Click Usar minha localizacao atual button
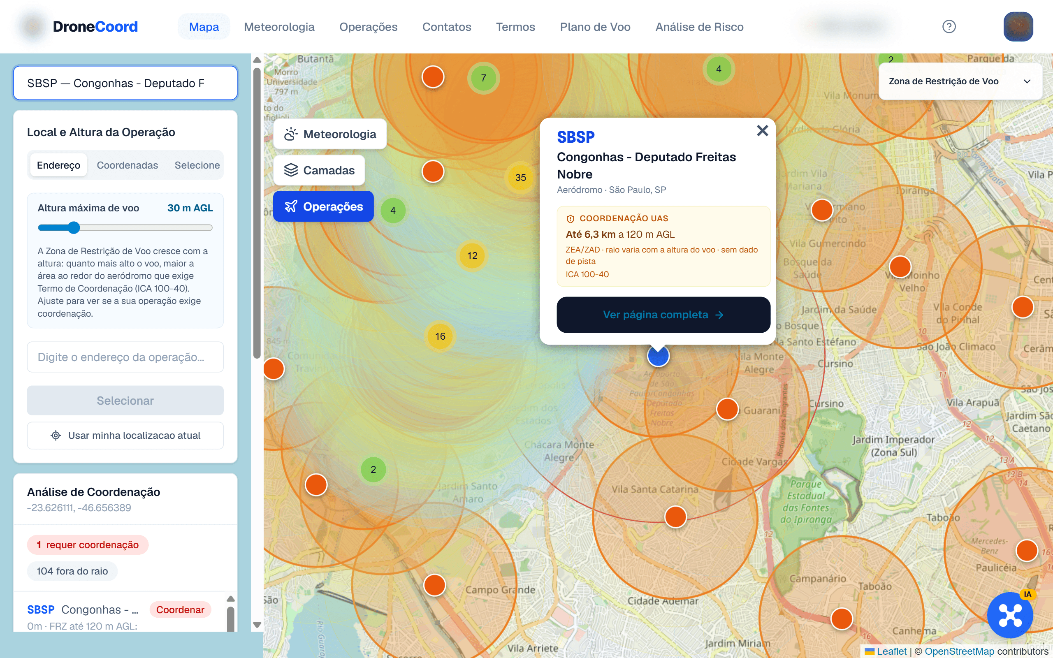Image resolution: width=1053 pixels, height=658 pixels. pos(125,435)
